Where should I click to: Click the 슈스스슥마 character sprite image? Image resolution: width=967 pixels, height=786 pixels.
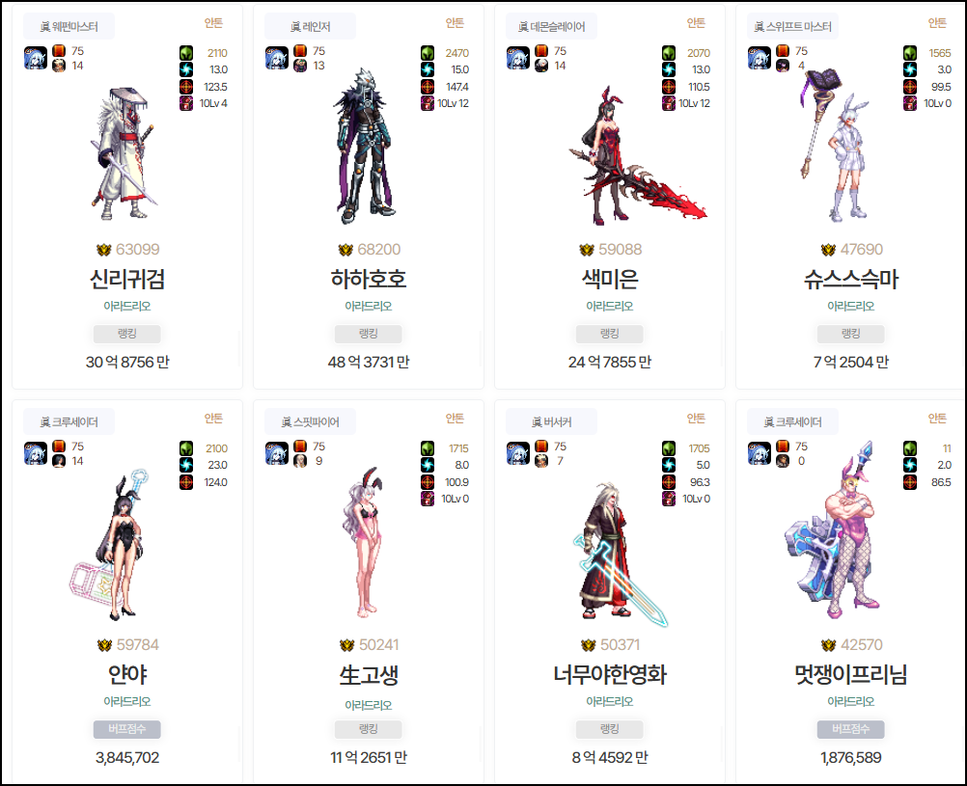[x=838, y=146]
